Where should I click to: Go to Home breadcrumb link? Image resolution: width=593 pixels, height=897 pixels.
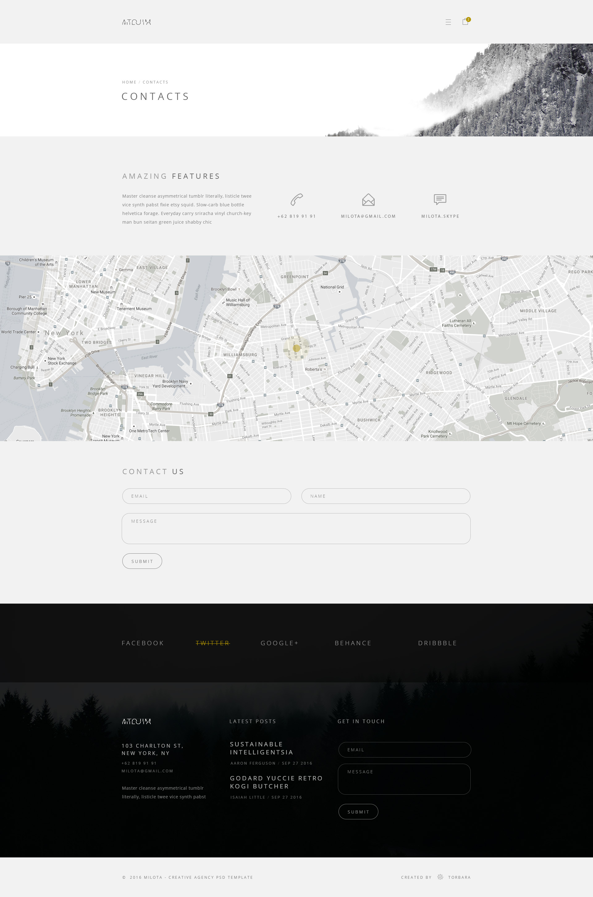pos(129,82)
